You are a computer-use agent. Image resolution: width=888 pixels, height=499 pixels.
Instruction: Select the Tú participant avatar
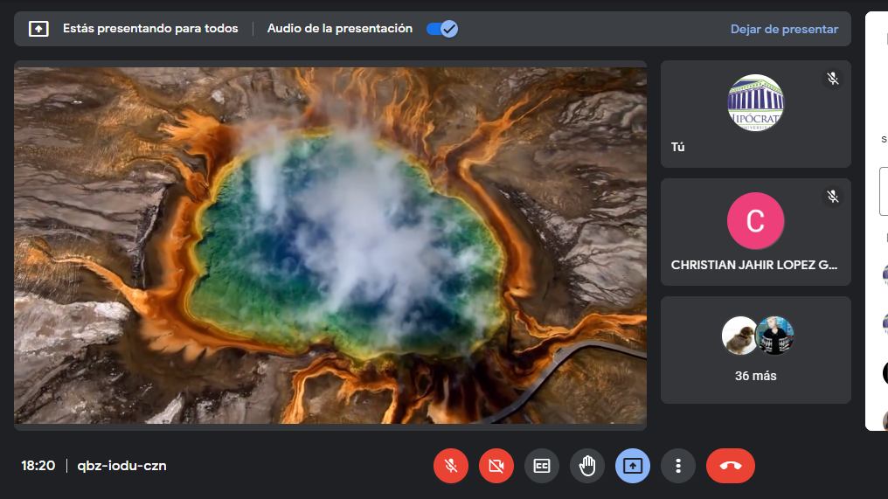[756, 103]
